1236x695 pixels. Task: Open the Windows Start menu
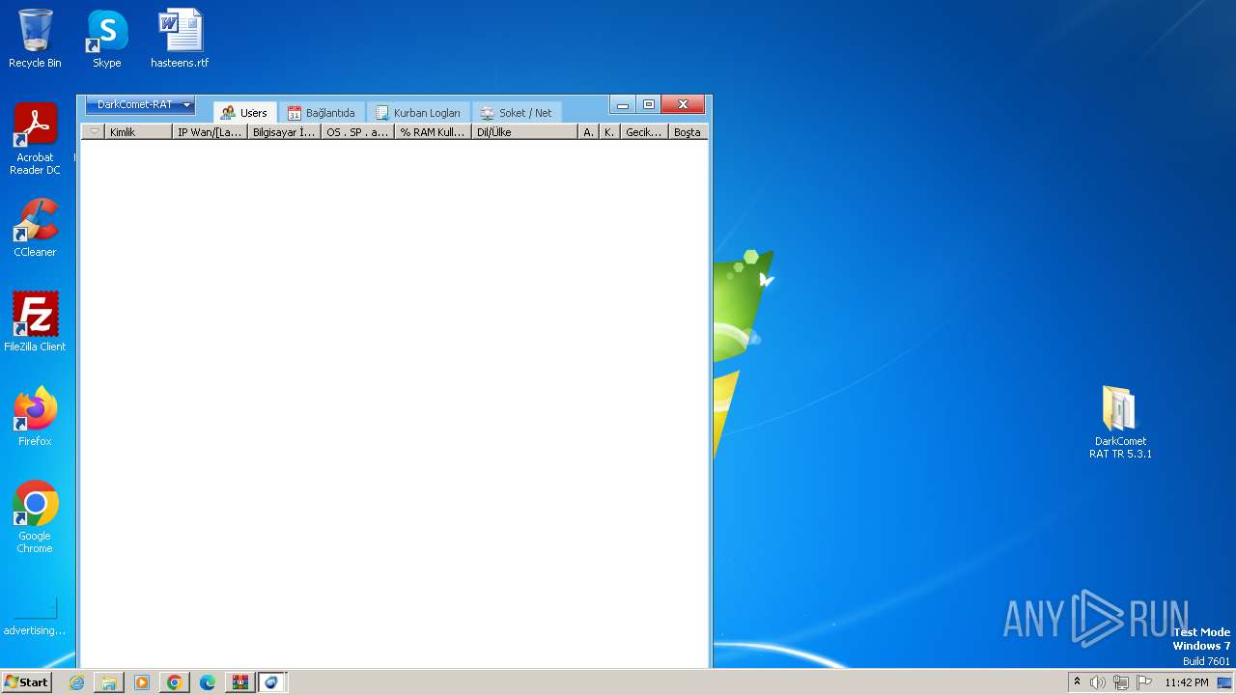(26, 681)
